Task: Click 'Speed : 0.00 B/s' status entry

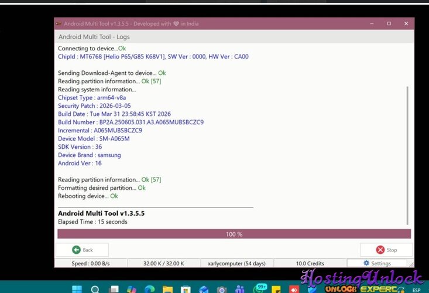Action: (91, 264)
